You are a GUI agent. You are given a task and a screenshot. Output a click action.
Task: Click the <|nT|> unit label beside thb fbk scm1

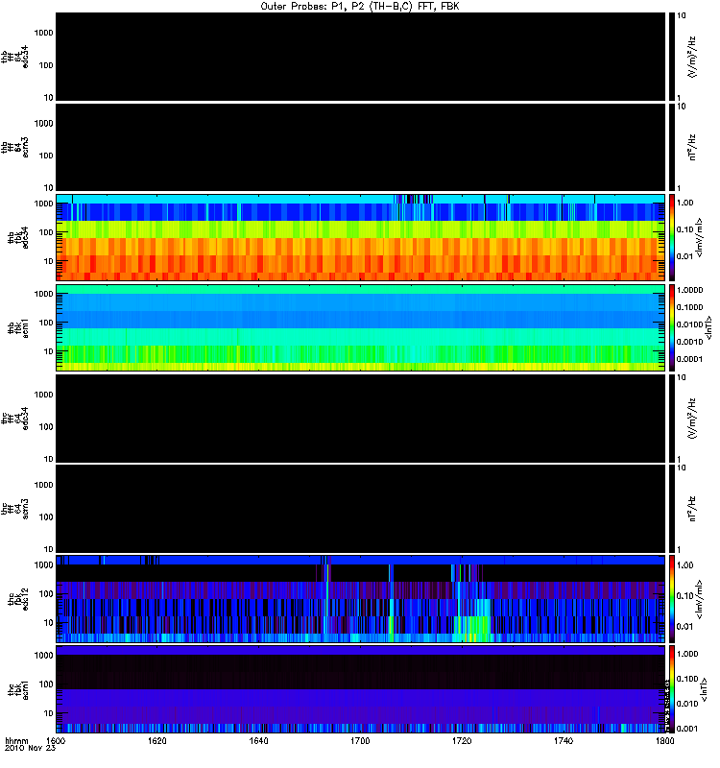click(x=708, y=327)
